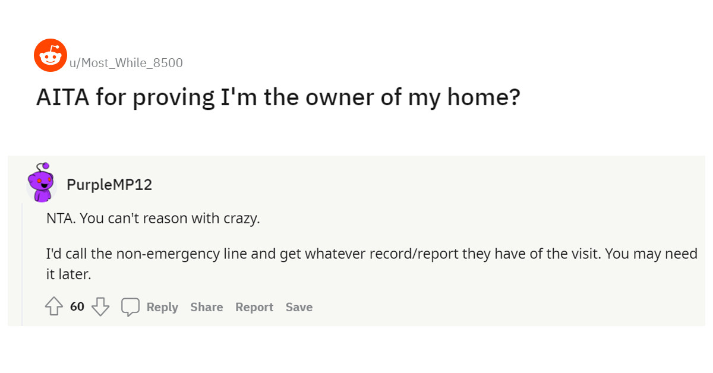Report the comment
This screenshot has height=373, width=713.
pos(254,307)
